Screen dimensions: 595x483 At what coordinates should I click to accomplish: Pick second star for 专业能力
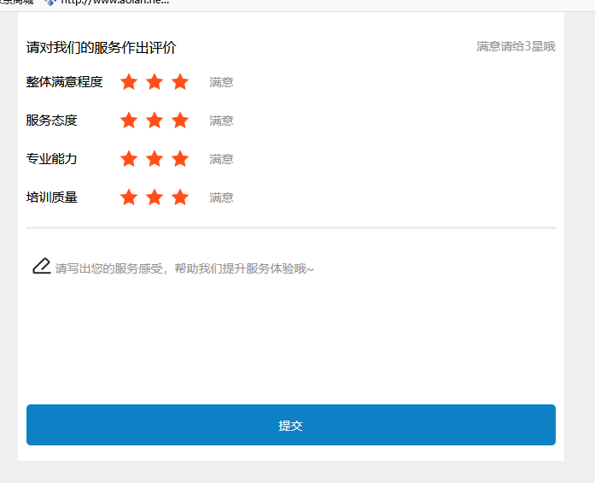coord(155,159)
